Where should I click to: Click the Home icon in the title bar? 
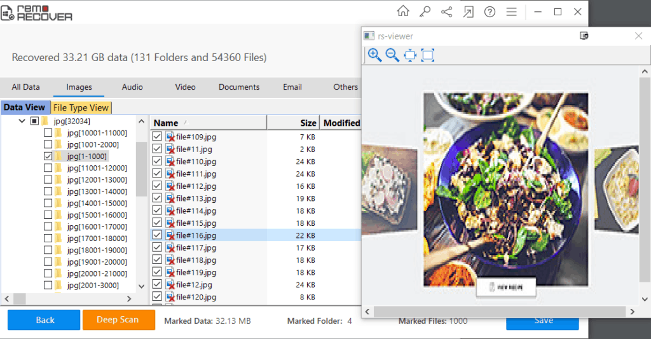coord(402,11)
